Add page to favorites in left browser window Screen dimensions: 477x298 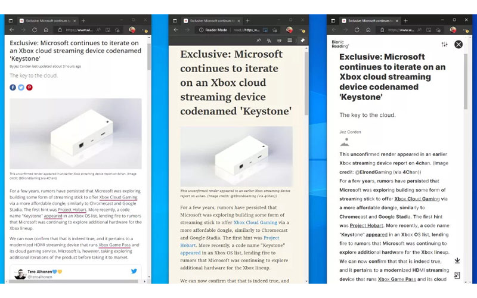[117, 30]
